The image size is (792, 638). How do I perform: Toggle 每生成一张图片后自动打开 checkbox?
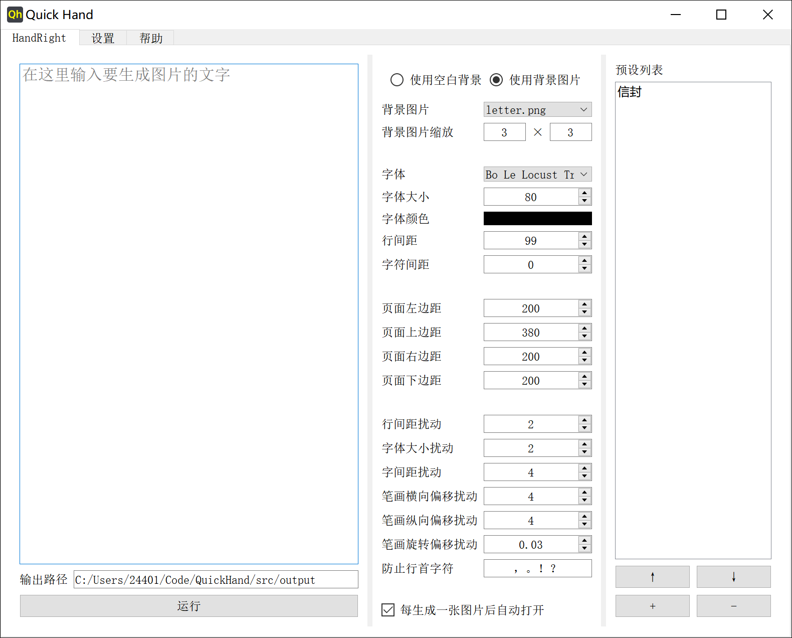click(463, 610)
